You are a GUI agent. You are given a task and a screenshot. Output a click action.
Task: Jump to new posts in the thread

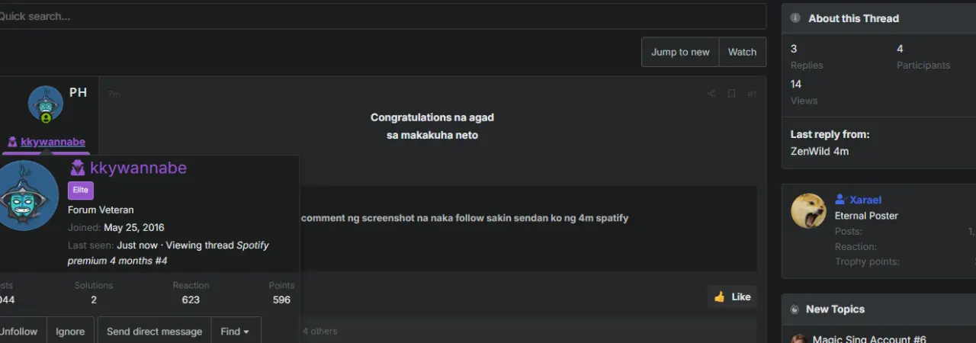pos(680,52)
